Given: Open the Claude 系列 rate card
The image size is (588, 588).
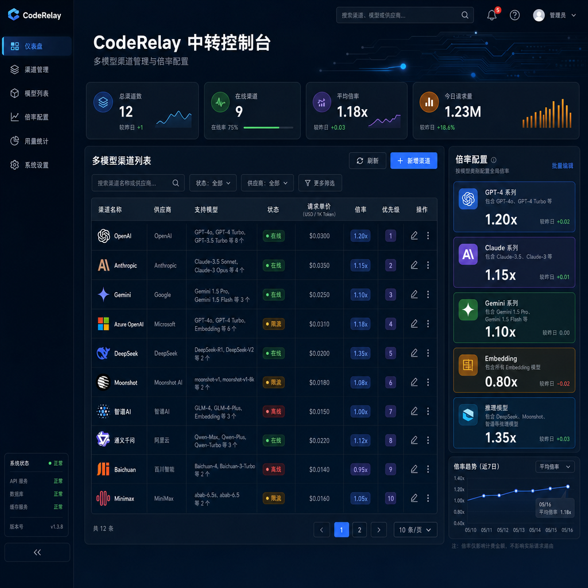Looking at the screenshot, I should pos(514,262).
